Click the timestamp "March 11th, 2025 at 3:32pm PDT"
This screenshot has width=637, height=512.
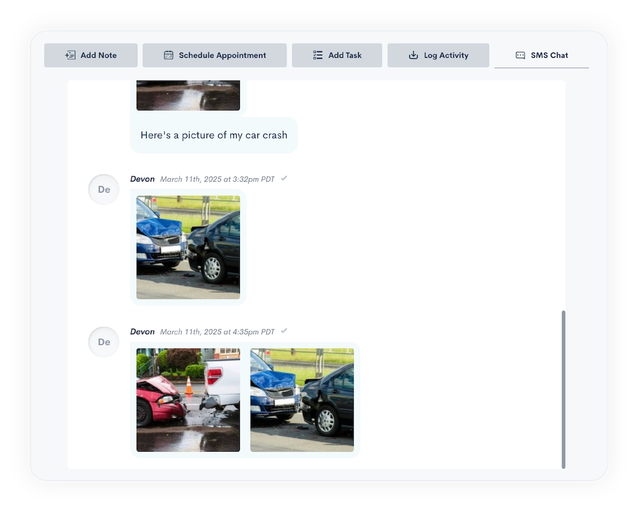tap(218, 179)
